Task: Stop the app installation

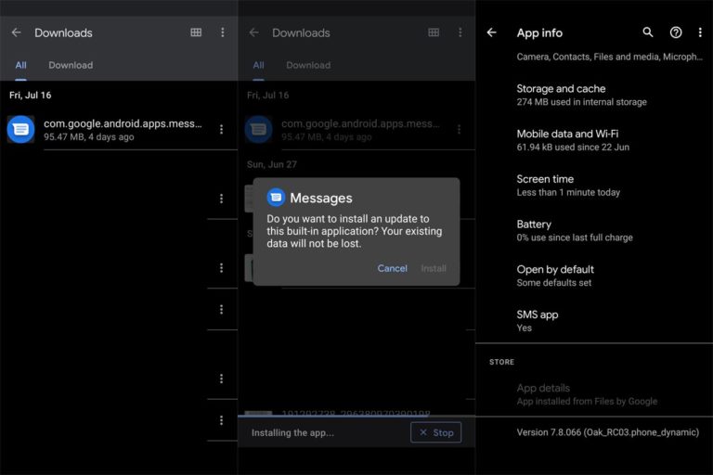Action: [x=435, y=432]
